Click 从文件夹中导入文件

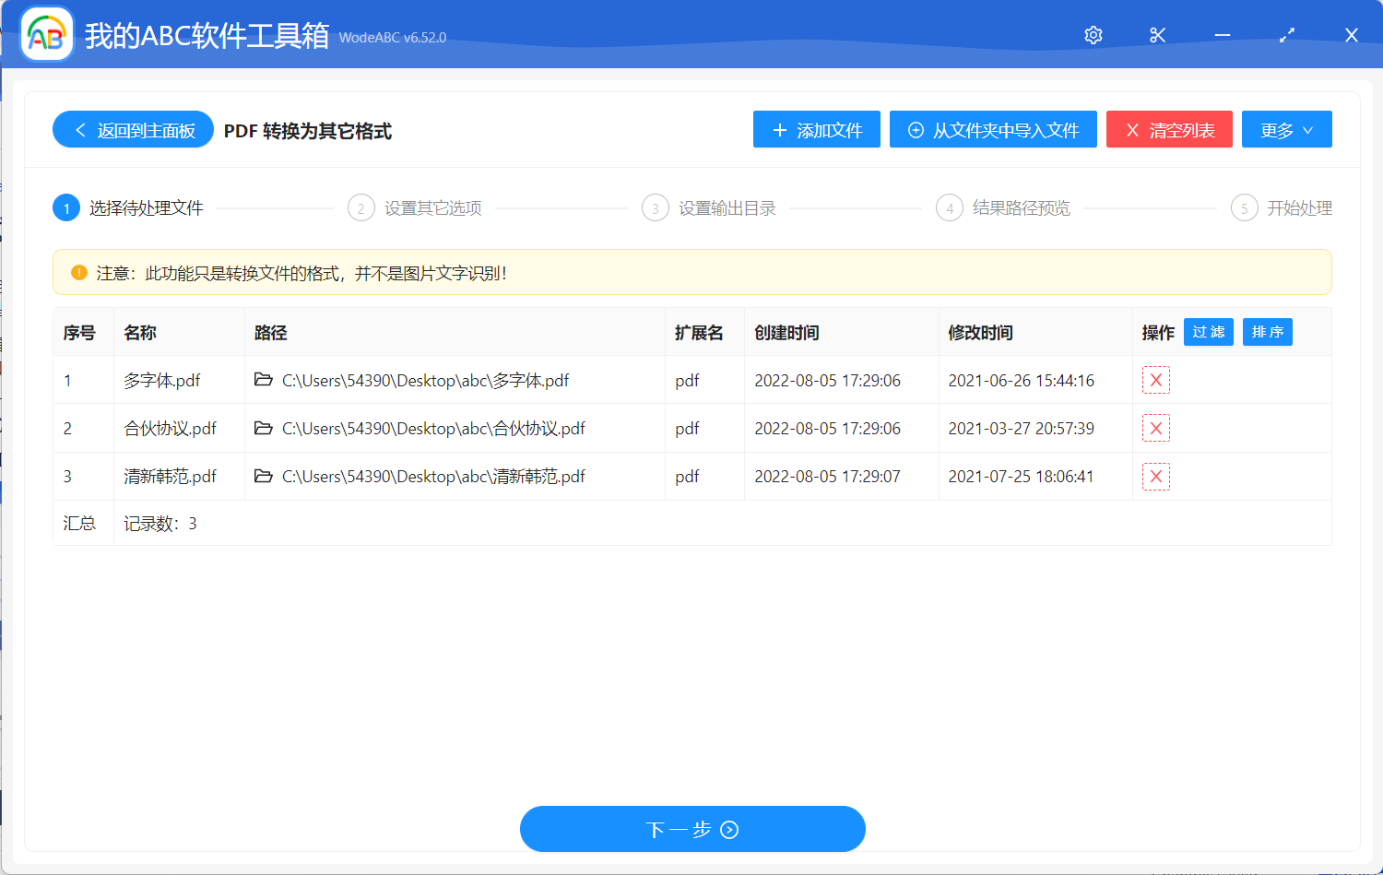click(992, 129)
